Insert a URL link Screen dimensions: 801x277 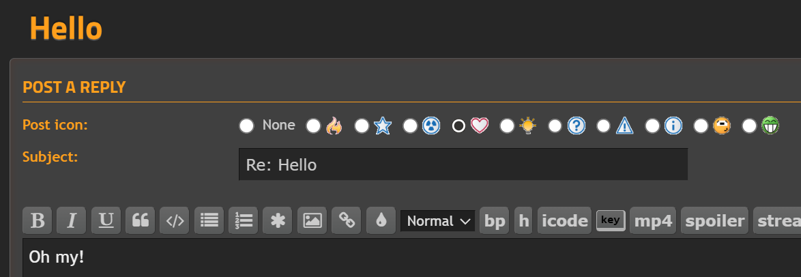click(x=347, y=220)
